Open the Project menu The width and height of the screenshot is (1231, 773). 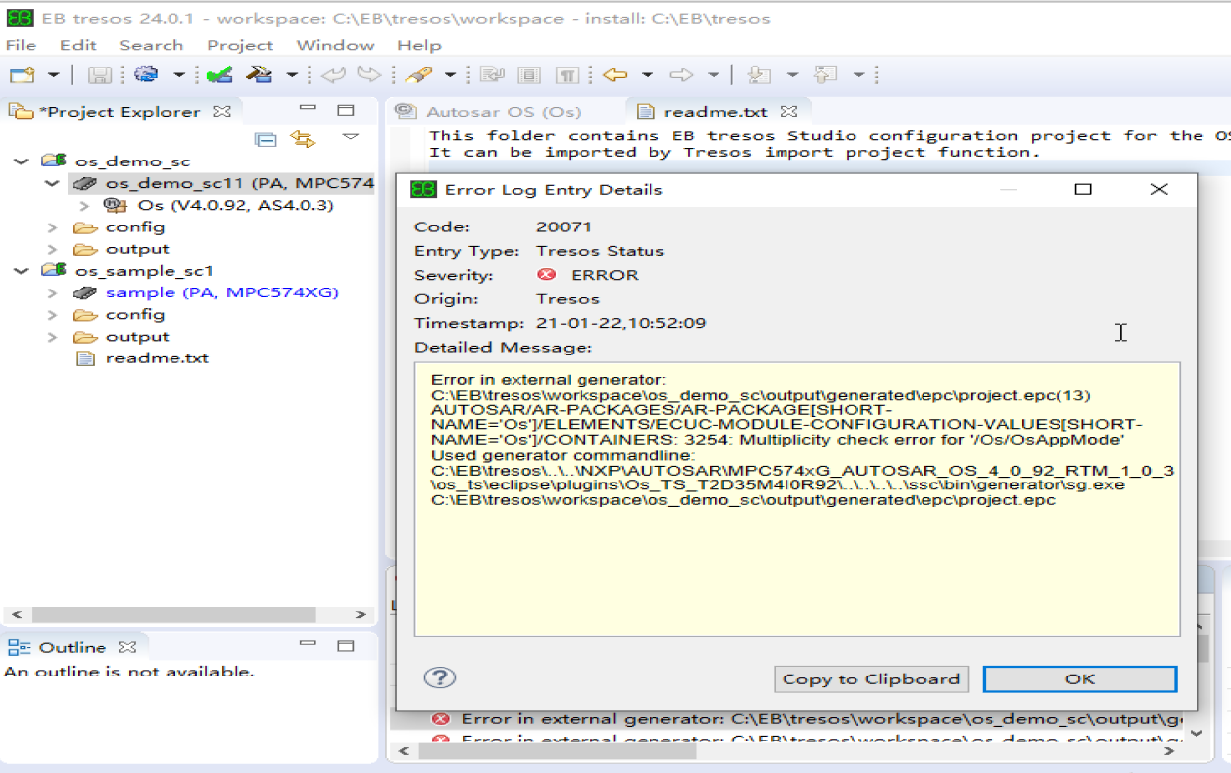[x=238, y=44]
